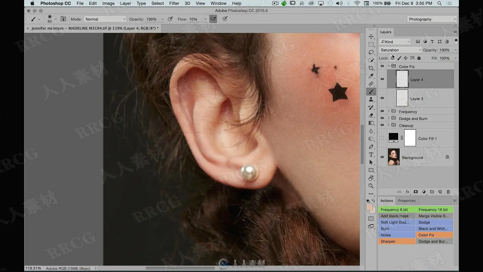The height and width of the screenshot is (272, 483).
Task: Show the Color Fill 1 layer
Action: [382, 138]
